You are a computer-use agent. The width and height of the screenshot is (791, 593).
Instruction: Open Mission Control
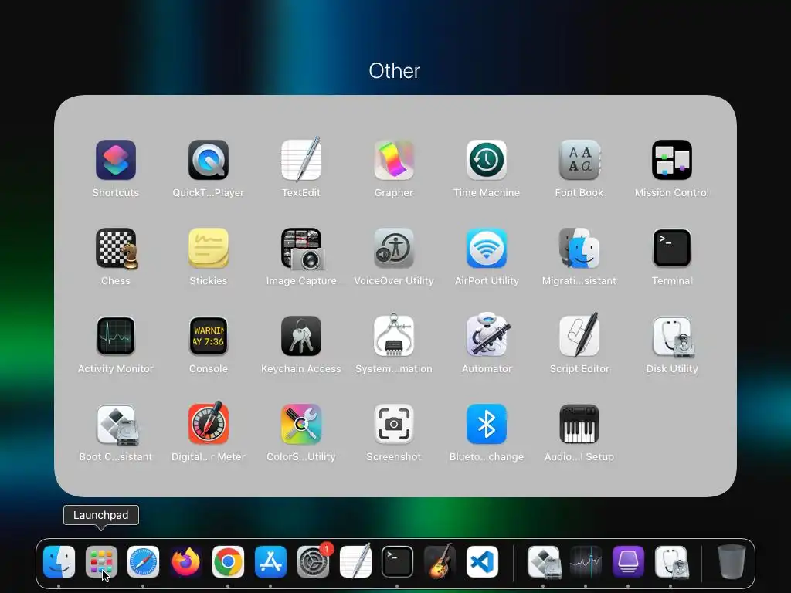coord(672,160)
